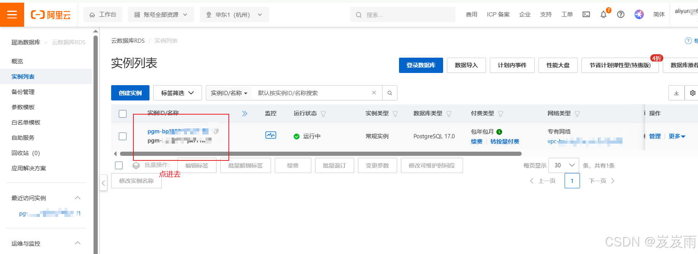Click the 管理 link for the instance

pyautogui.click(x=655, y=136)
